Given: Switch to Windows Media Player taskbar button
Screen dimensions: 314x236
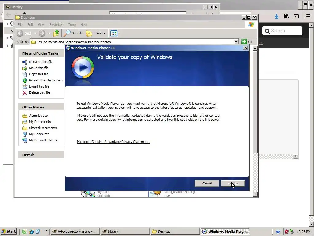Looking at the screenshot, I should (225, 231).
